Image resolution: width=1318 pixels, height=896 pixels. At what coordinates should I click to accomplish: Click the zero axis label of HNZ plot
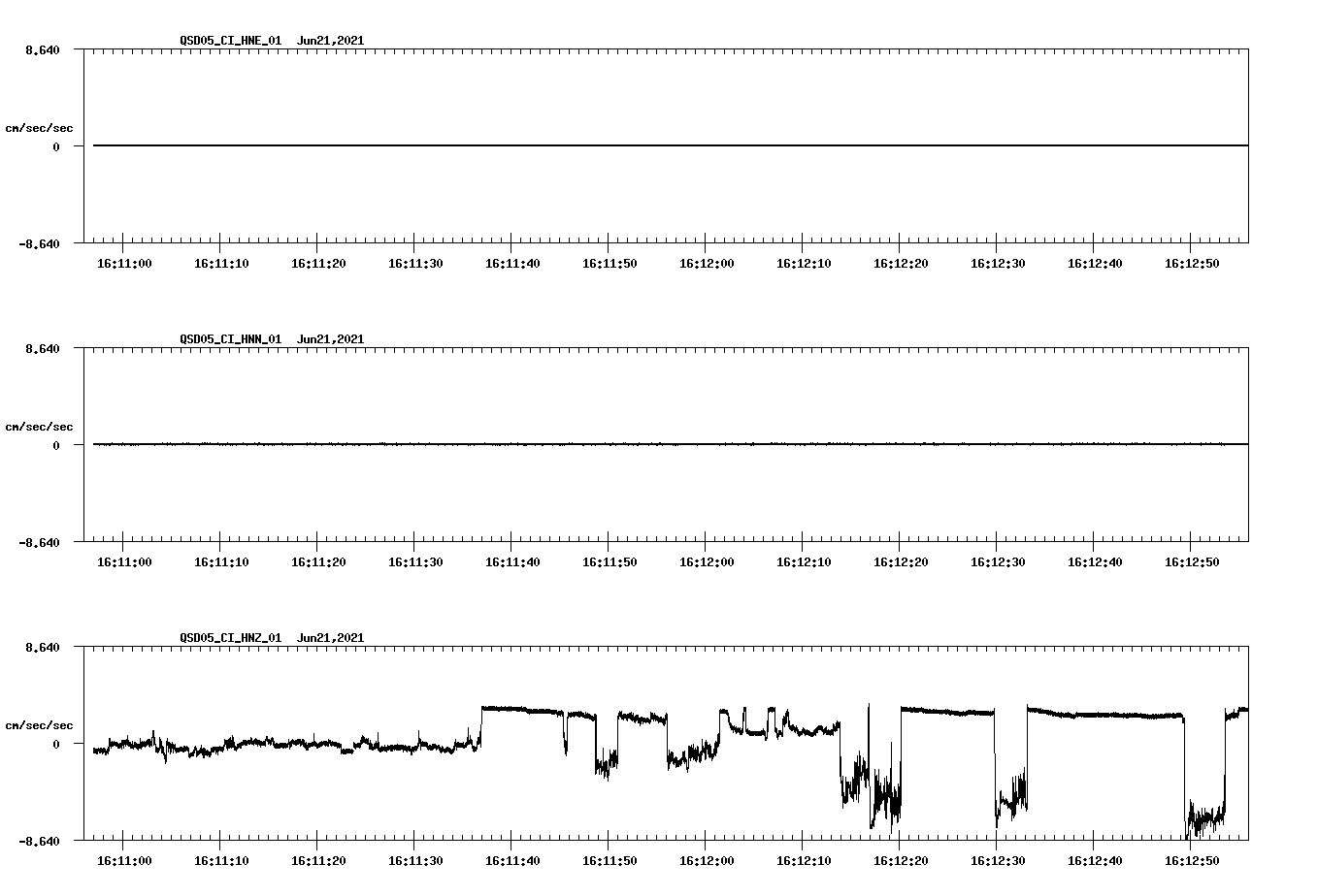(56, 745)
